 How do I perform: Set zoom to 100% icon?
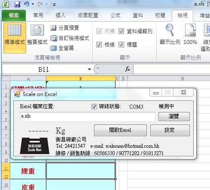coord(190,34)
